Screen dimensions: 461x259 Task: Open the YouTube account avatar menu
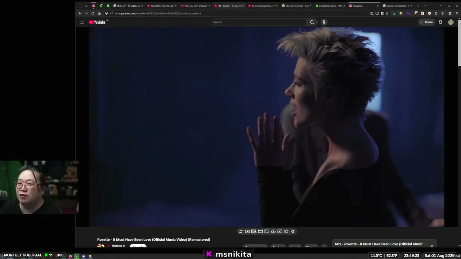[x=451, y=22]
